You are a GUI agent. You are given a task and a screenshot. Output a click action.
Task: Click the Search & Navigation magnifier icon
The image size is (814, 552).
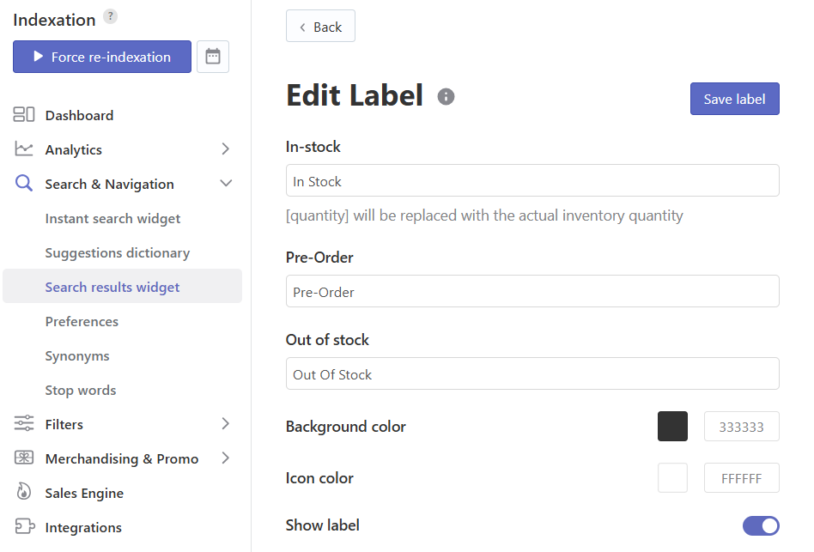pos(24,183)
